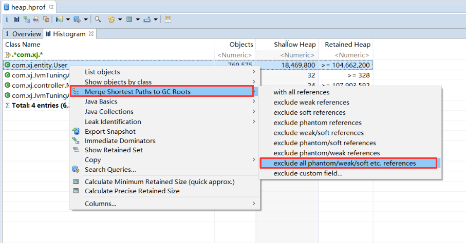Click the Find Object by Address magnifier
Image resolution: width=466 pixels, height=243 pixels.
(98, 19)
